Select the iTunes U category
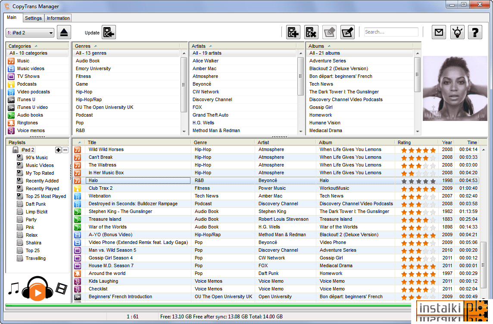The width and height of the screenshot is (493, 324). point(37,99)
